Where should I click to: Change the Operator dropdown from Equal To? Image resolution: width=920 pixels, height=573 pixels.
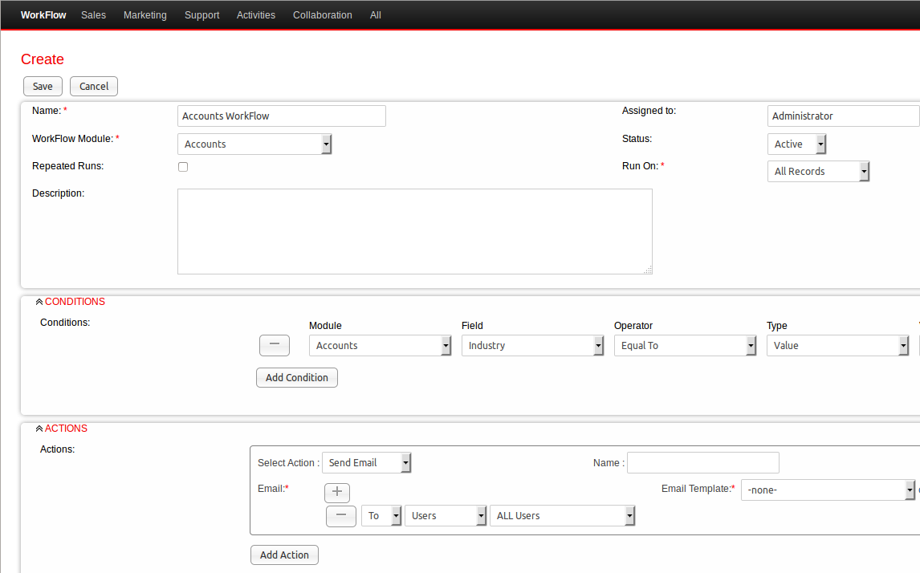tap(685, 346)
